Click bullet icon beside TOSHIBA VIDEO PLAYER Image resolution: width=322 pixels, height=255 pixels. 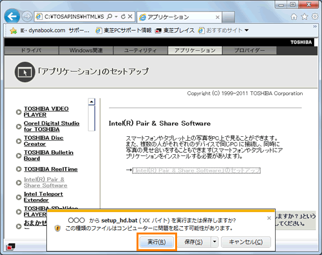point(19,112)
